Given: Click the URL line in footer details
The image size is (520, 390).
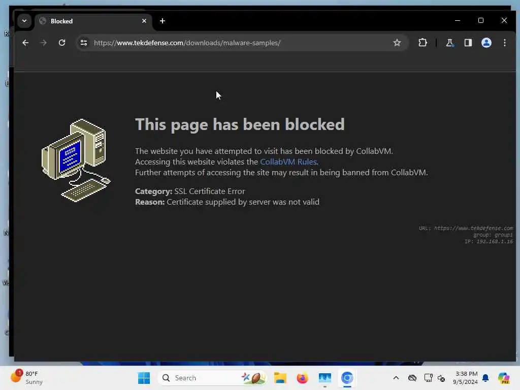Looking at the screenshot, I should 466,228.
